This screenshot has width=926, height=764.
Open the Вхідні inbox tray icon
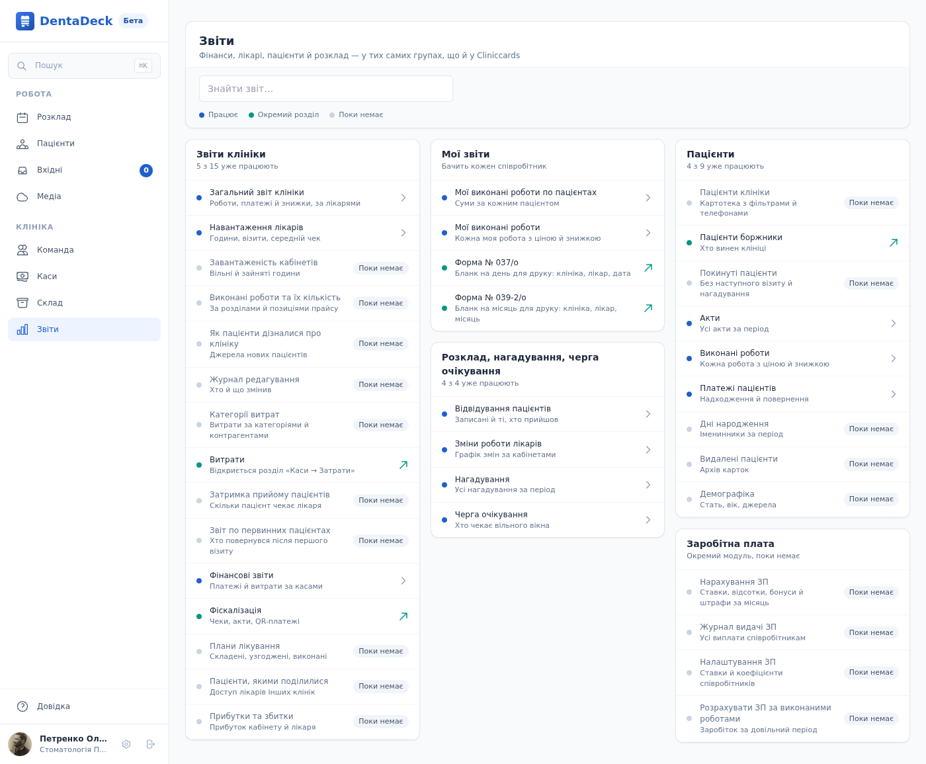click(x=22, y=171)
